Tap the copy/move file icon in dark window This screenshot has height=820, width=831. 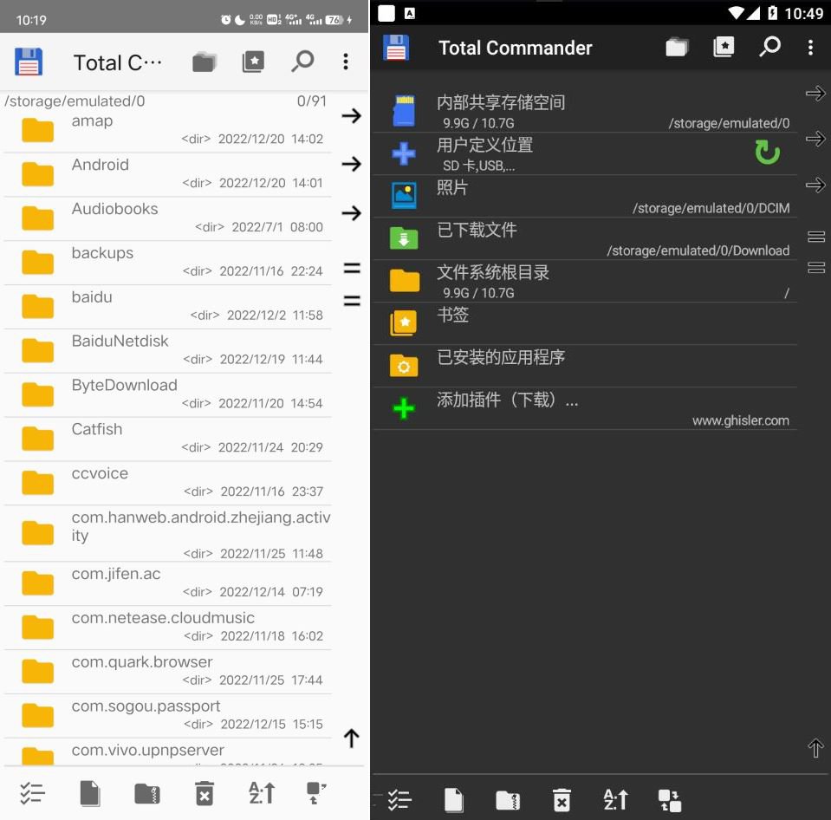(454, 800)
